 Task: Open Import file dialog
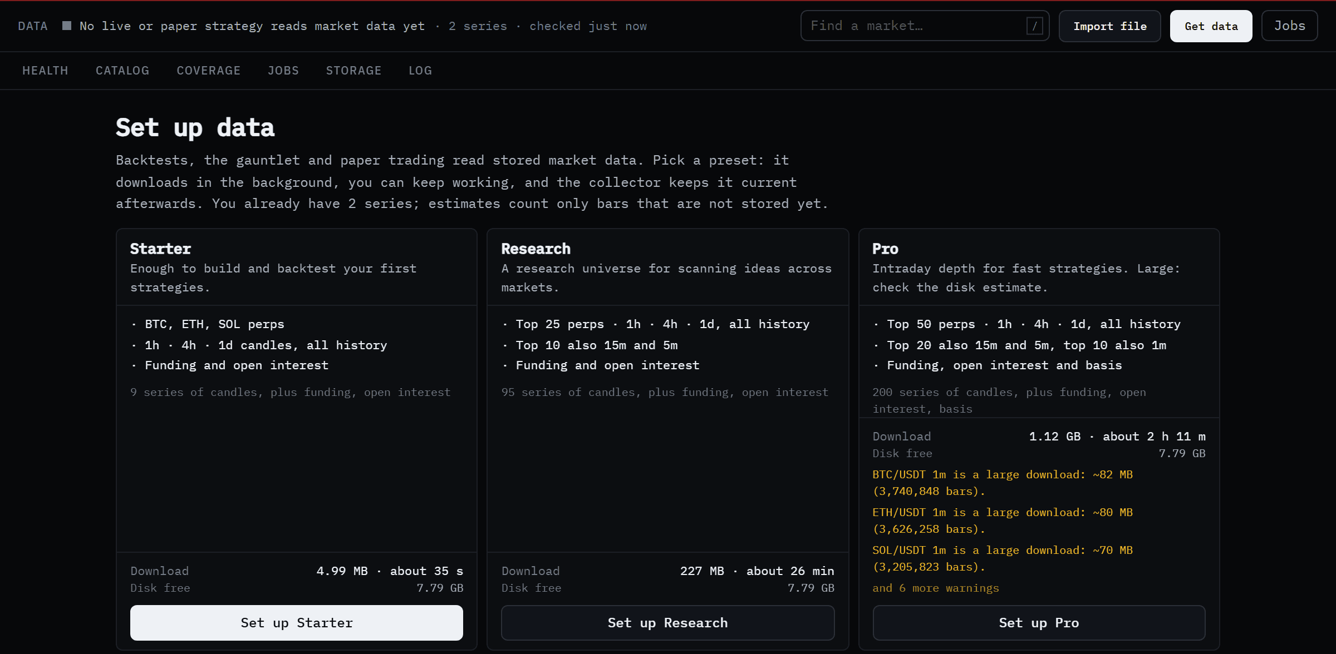[1109, 26]
